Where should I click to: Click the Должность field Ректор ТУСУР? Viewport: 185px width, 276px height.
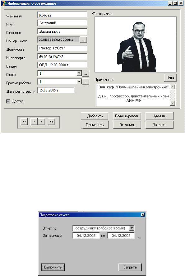62,48
